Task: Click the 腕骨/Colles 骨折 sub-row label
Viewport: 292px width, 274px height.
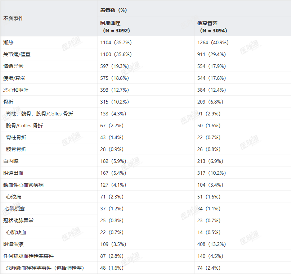Action: coord(24,126)
